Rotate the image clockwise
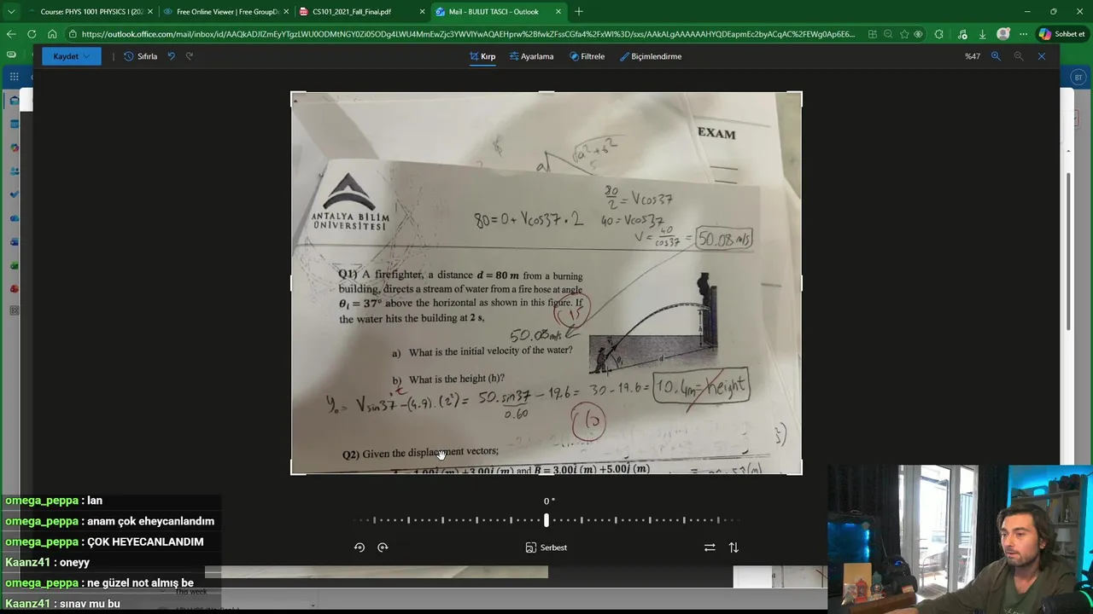 click(x=383, y=547)
